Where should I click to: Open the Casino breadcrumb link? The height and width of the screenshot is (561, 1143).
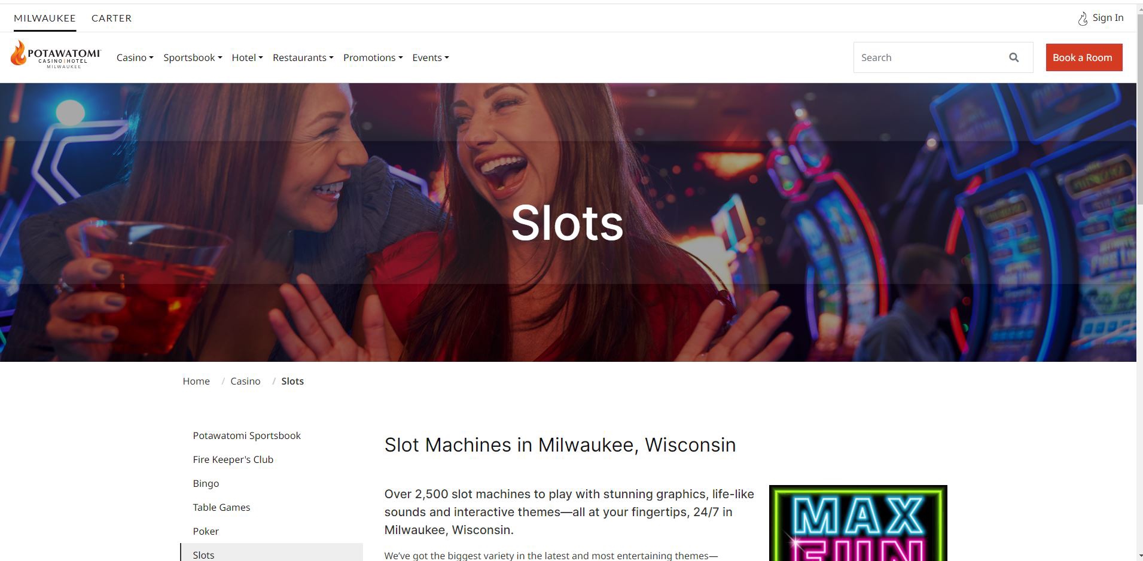click(245, 381)
